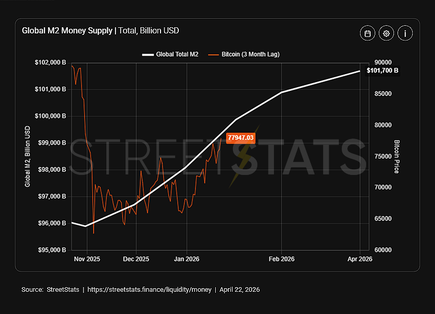Click the orange 77947.03 price tag

click(241, 138)
